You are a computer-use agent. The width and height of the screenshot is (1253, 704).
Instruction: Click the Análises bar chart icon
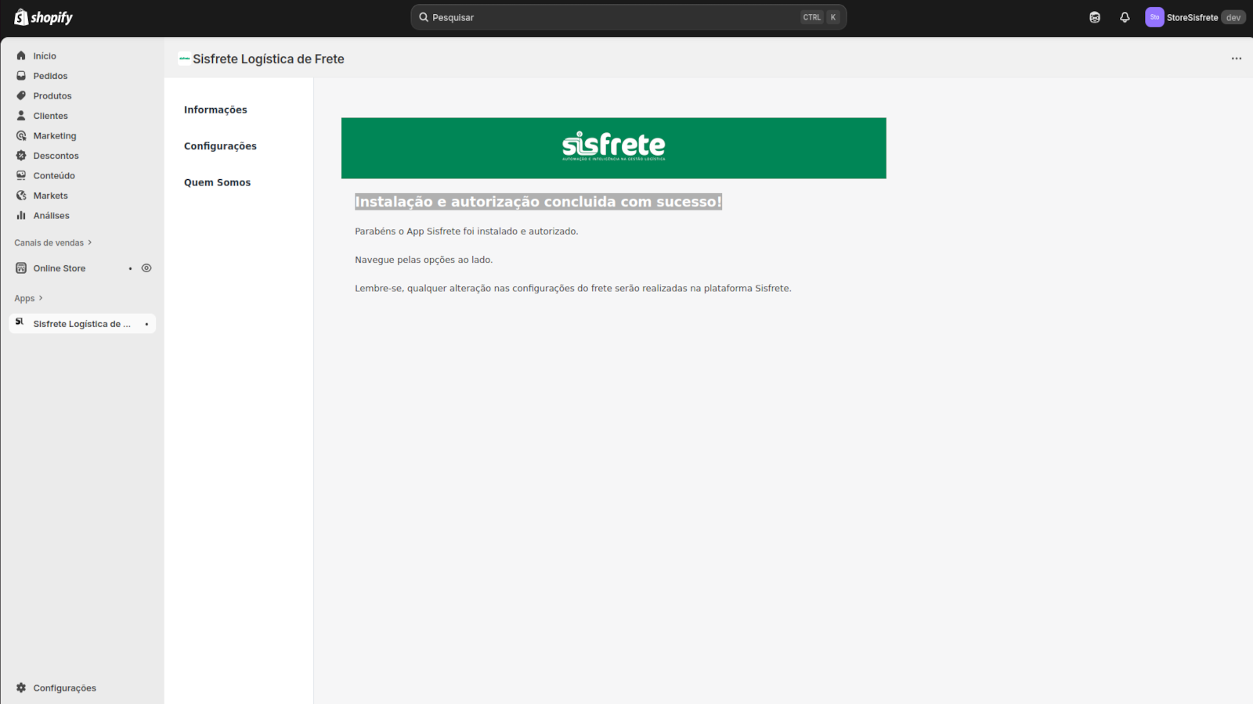(21, 215)
